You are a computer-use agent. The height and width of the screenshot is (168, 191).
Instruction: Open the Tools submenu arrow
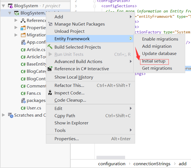(131, 130)
